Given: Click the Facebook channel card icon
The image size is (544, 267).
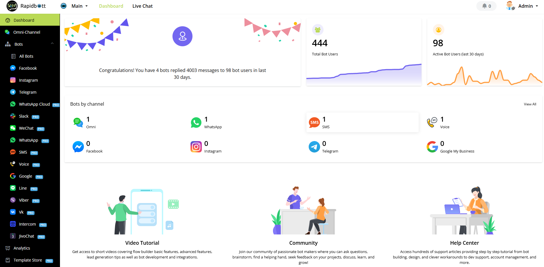Looking at the screenshot, I should [78, 147].
